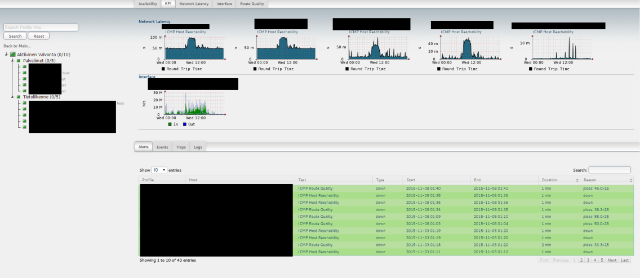Click first host status icon under Tietoliikenne
Viewport: 640px width, 278px height.
[x=24, y=103]
